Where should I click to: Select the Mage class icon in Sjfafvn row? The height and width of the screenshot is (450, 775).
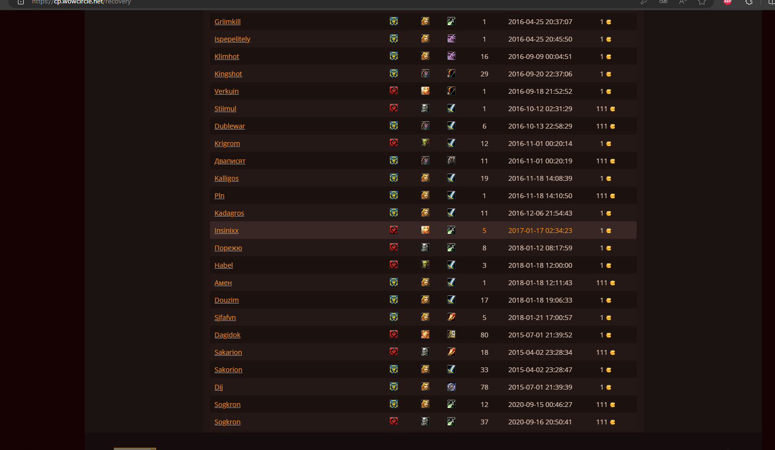(x=451, y=317)
